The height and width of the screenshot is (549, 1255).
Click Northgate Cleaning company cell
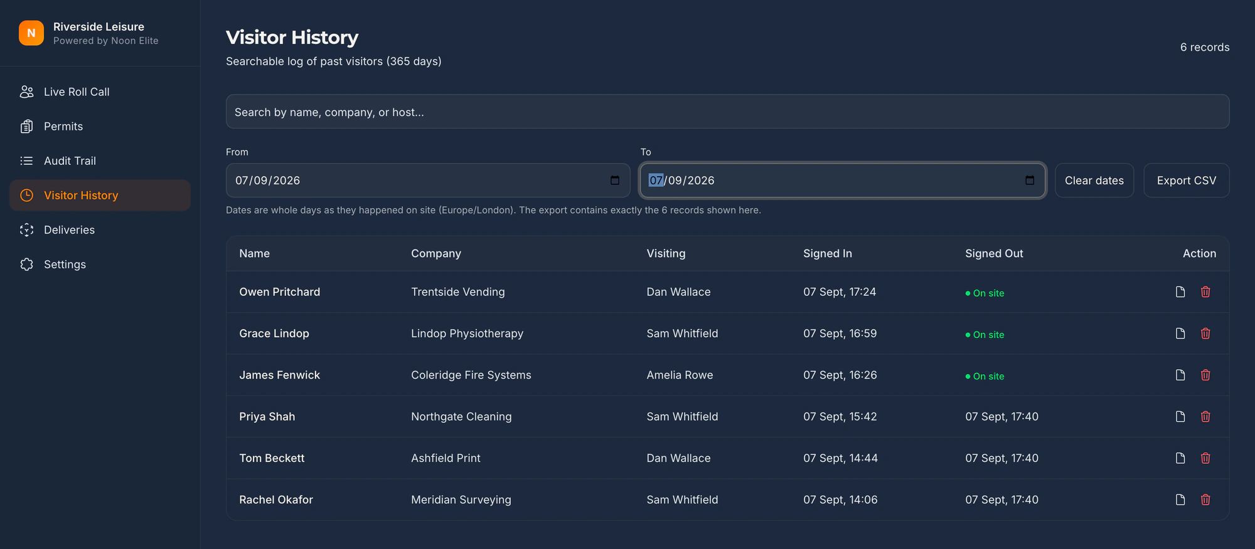pyautogui.click(x=461, y=417)
